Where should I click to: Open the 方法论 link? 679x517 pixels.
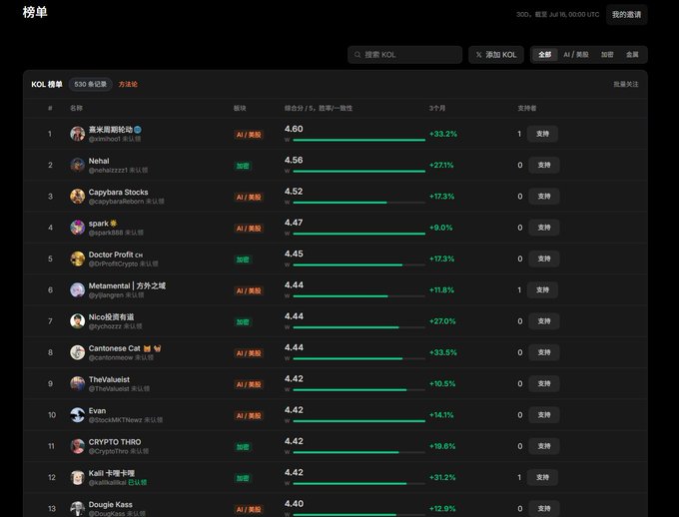coord(128,84)
